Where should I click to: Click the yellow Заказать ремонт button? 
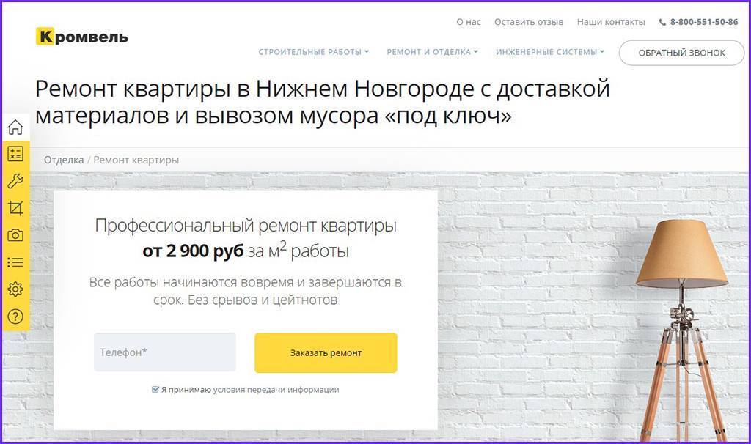[x=326, y=352]
